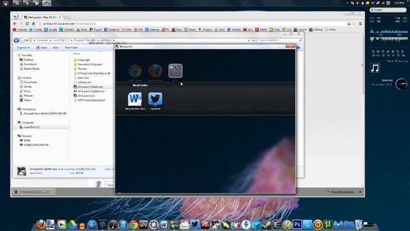Open the Chrome menu button
Viewport: 410px width, 231px height.
pyautogui.click(x=360, y=24)
